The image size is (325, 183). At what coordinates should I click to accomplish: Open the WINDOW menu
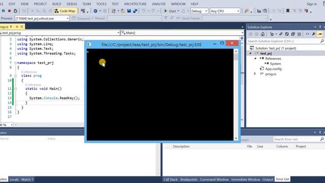[178, 4]
